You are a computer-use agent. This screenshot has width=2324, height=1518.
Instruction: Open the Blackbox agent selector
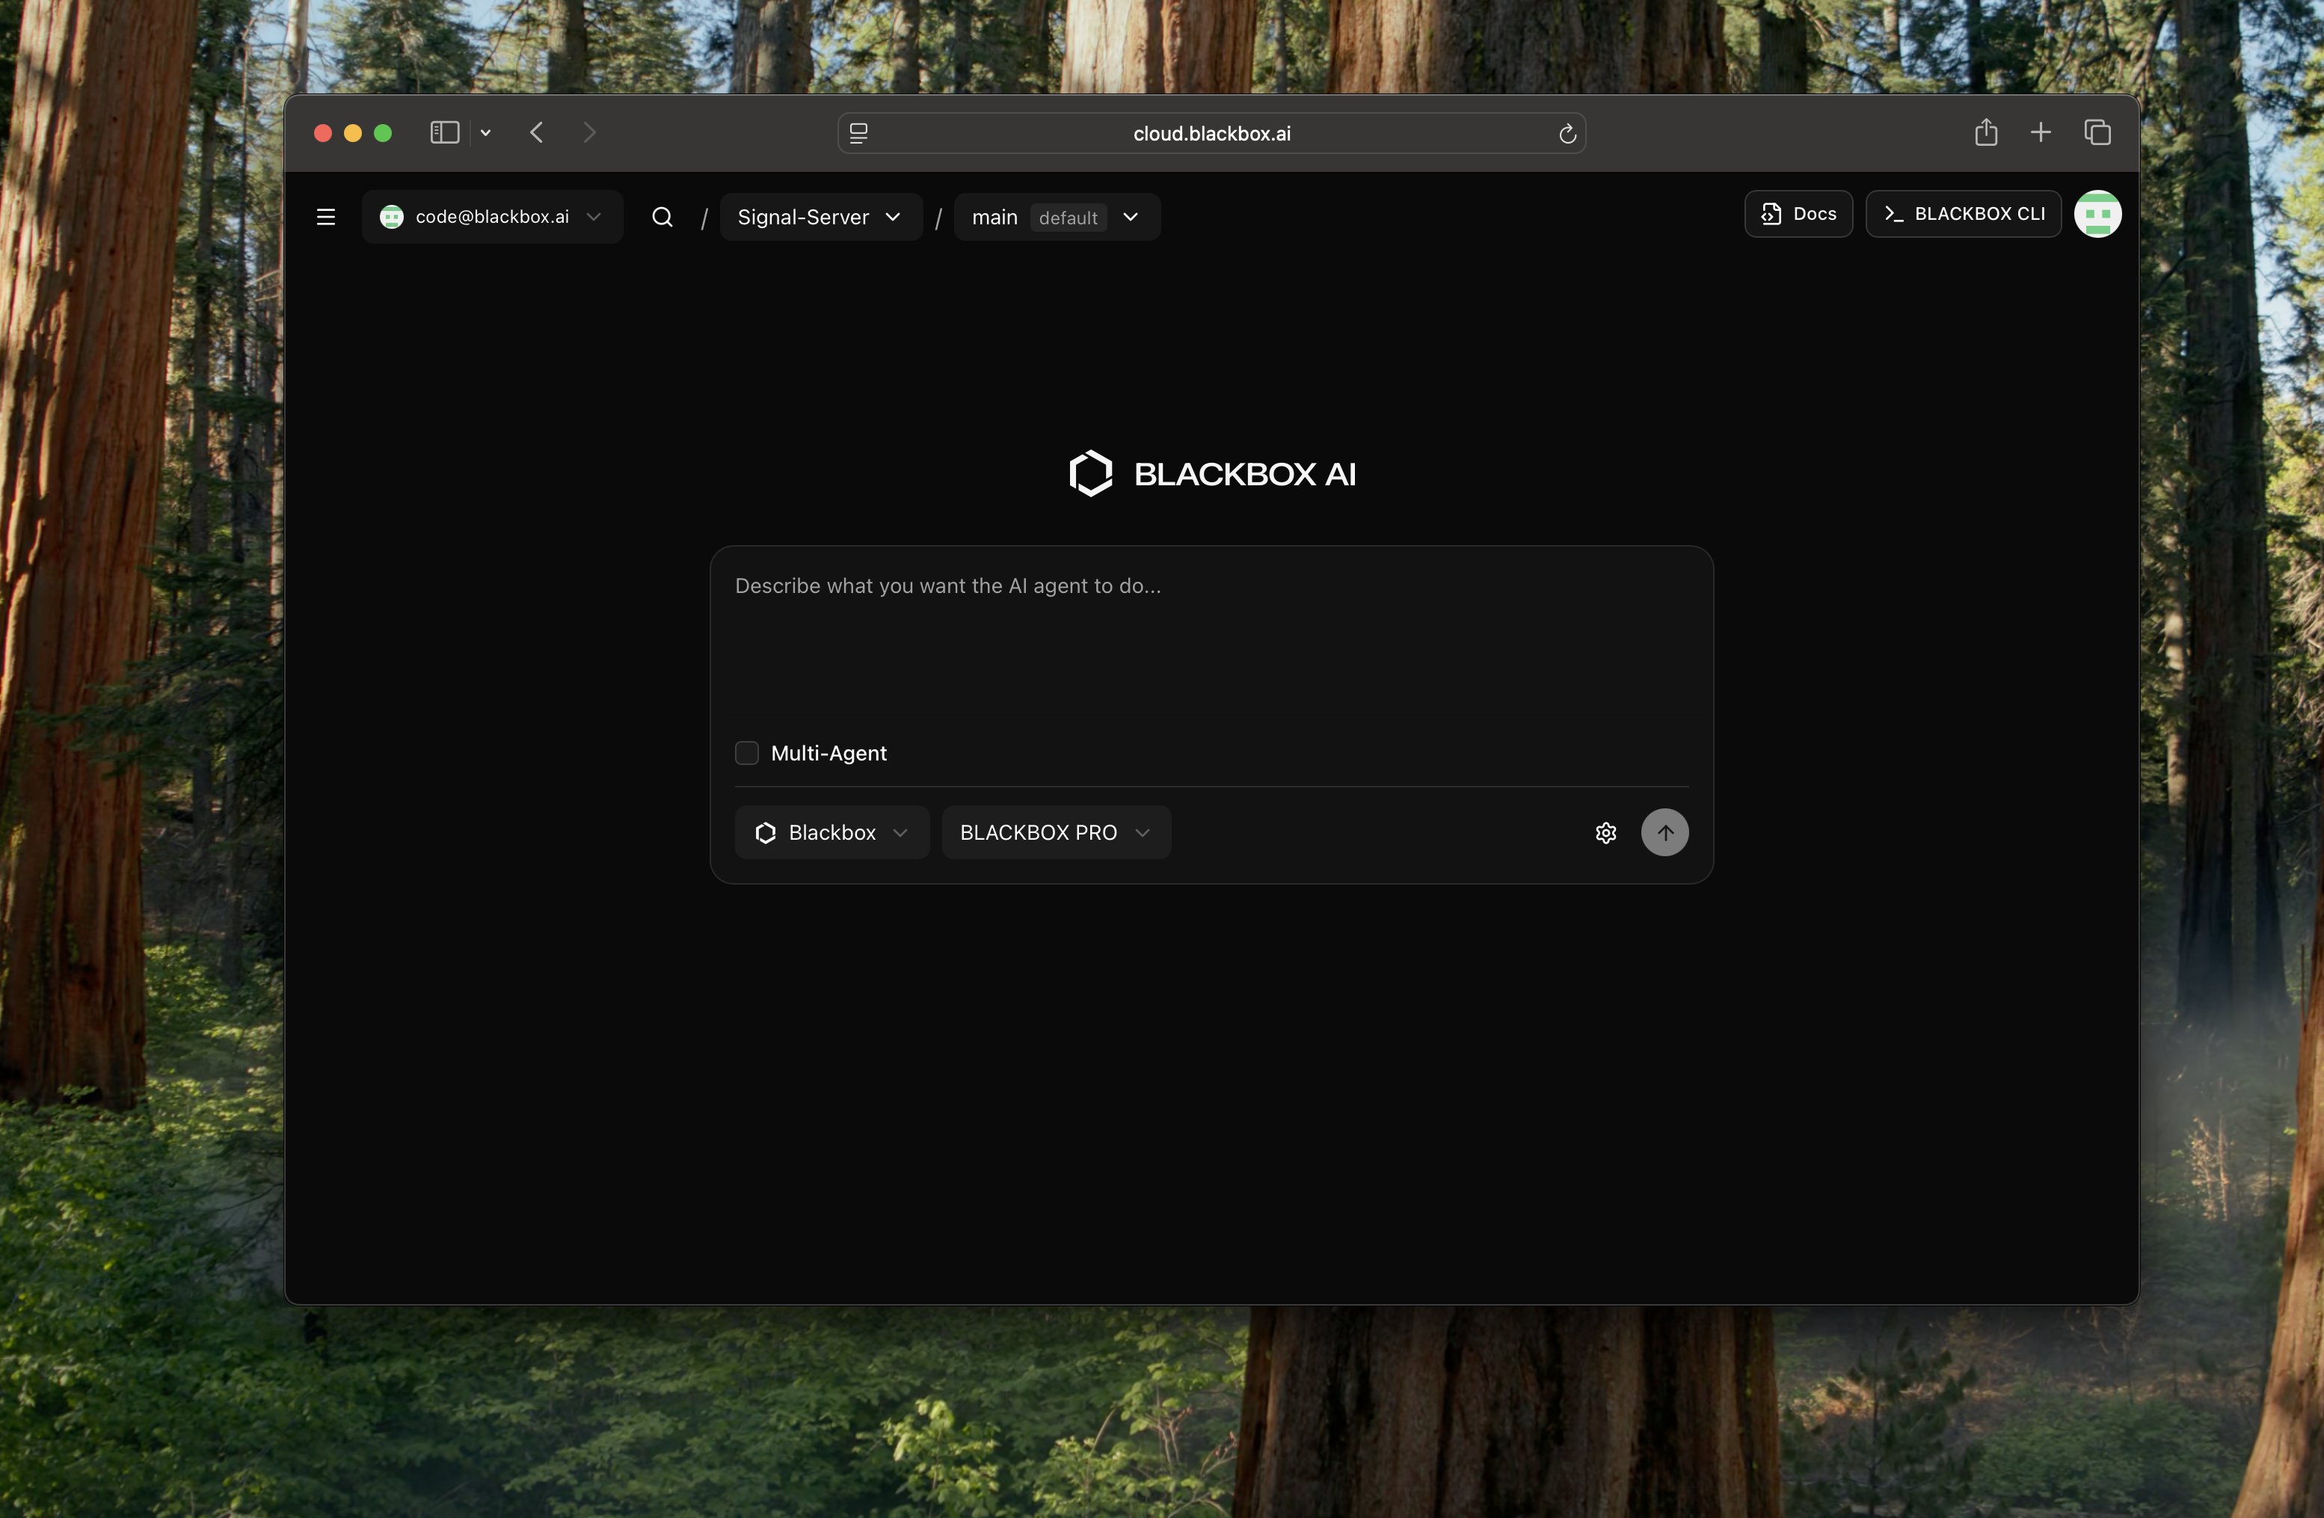[831, 833]
